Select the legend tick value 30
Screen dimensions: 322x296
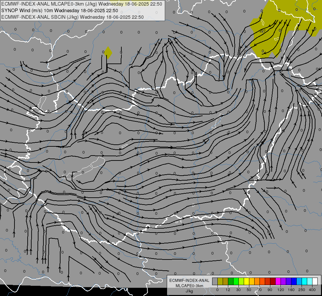click(x=238, y=290)
